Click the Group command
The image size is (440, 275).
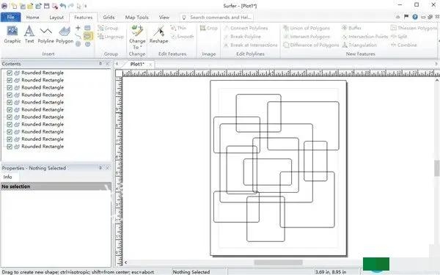[x=108, y=28]
